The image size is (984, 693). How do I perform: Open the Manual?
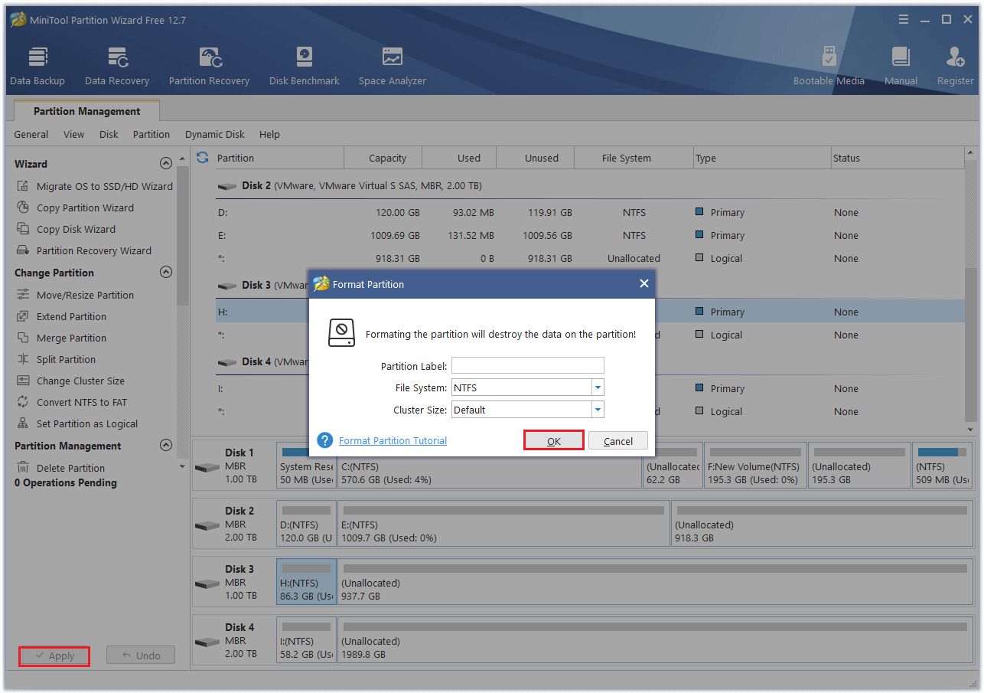point(901,66)
